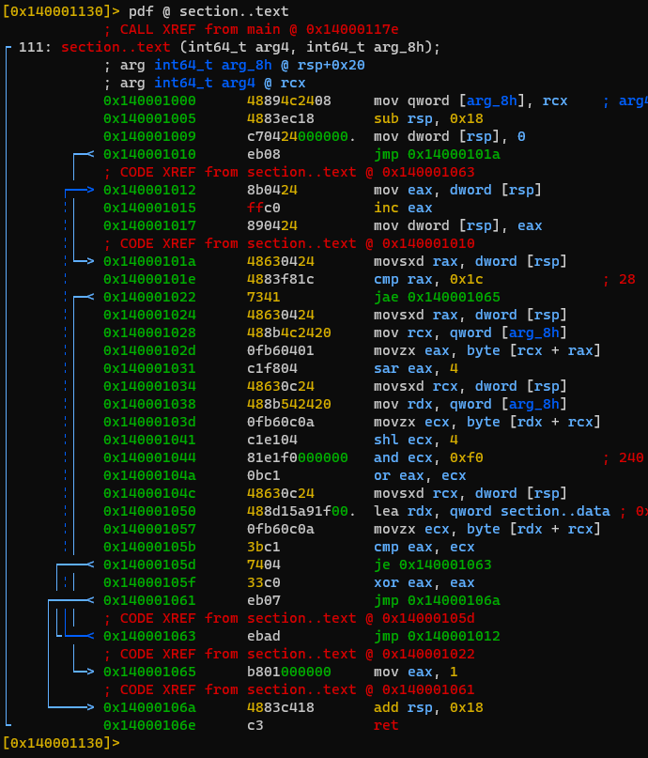Click the instruction "cmp rax, 0x1c"
648x758 pixels.
point(428,279)
